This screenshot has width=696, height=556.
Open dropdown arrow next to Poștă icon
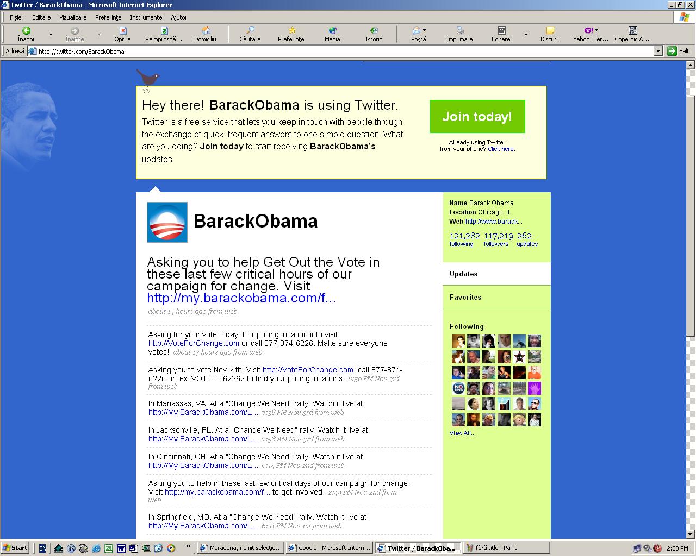click(x=424, y=30)
